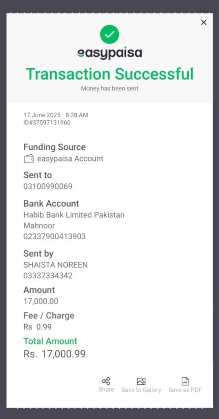The image size is (219, 419).
Task: Tap the wallet icon beside easypaisa Account
Action: point(29,159)
